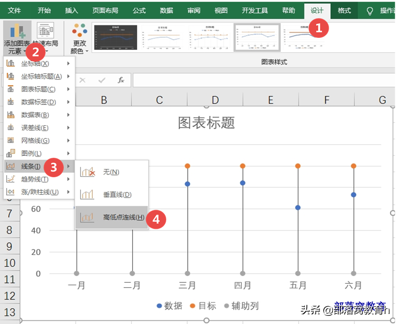Expand the 坐标轴标题(A) submenu arrow
This screenshot has height=324, width=399.
[x=68, y=76]
